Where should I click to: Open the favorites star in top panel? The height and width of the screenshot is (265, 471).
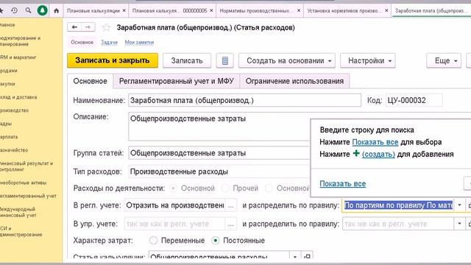[x=1, y=10]
